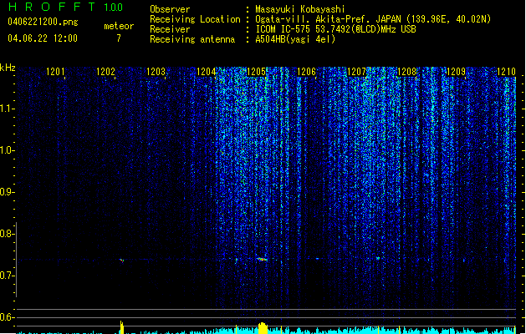
Task: Click the date 04.06.22 12:00
Action: point(43,38)
